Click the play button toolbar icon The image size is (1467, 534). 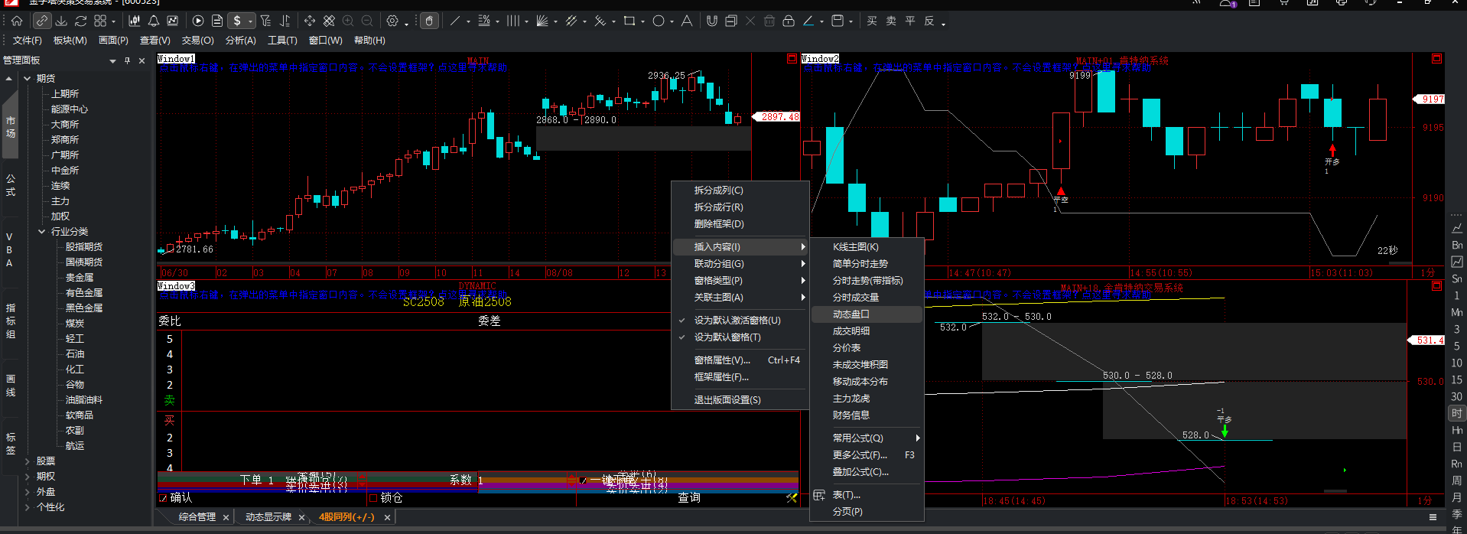[x=198, y=21]
